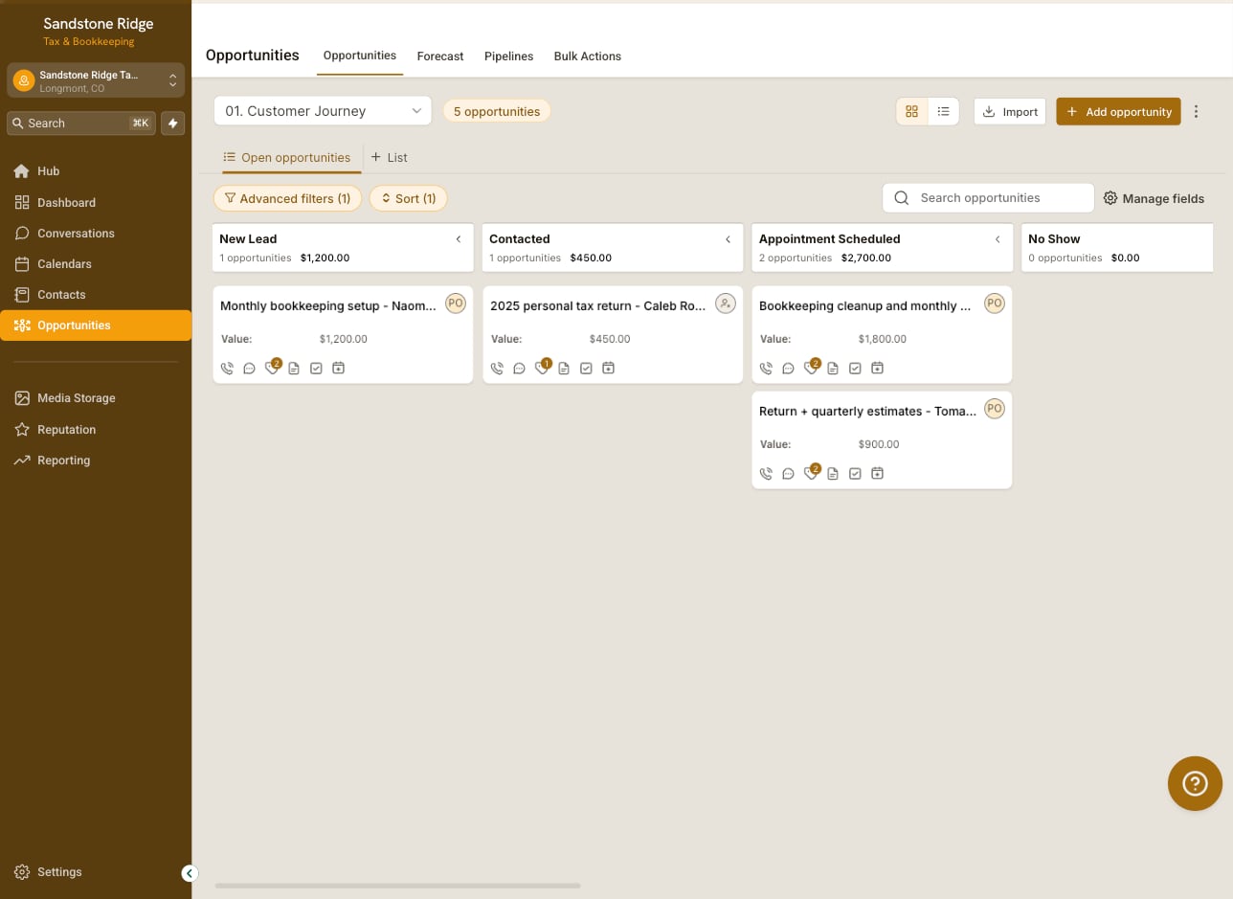This screenshot has height=899, width=1233.
Task: Click unassigned owner avatar on 2025 personal tax return card
Action: 726,303
